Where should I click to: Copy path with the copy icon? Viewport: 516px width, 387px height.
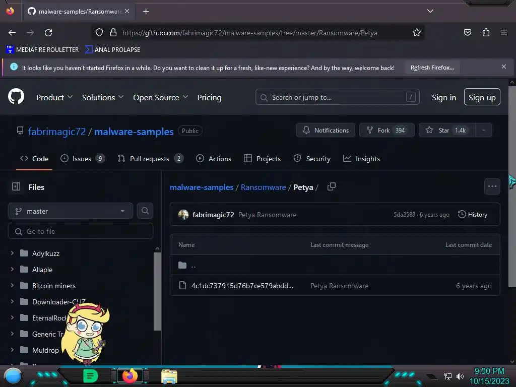332,186
